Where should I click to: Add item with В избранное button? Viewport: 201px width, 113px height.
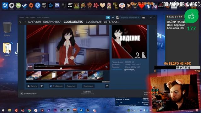click(57, 86)
